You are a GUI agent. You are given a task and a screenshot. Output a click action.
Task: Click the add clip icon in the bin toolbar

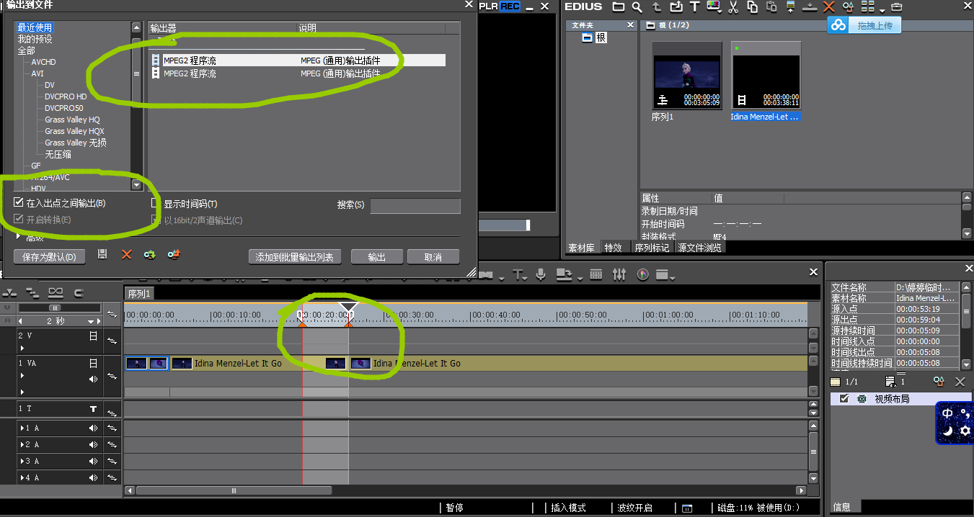[676, 7]
